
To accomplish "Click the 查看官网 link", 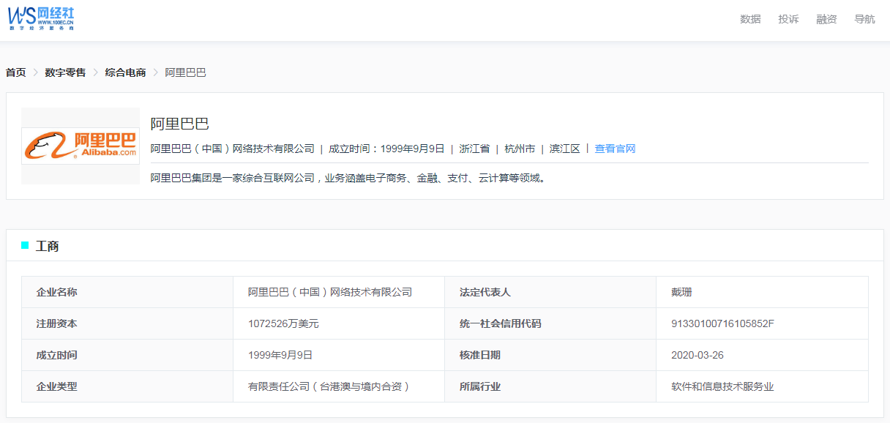I will tap(615, 149).
